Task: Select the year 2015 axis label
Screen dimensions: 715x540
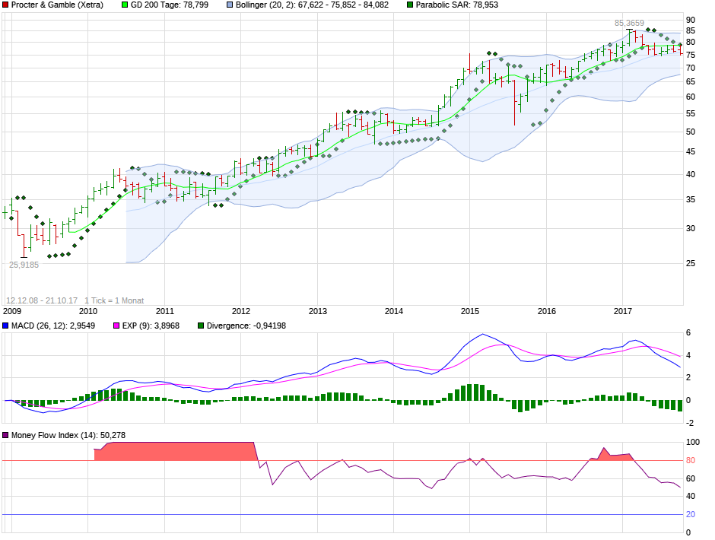Action: pyautogui.click(x=471, y=312)
